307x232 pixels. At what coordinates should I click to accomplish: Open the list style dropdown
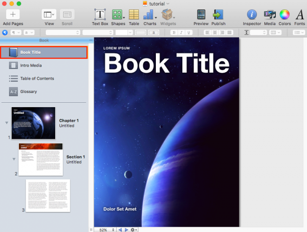299,33
